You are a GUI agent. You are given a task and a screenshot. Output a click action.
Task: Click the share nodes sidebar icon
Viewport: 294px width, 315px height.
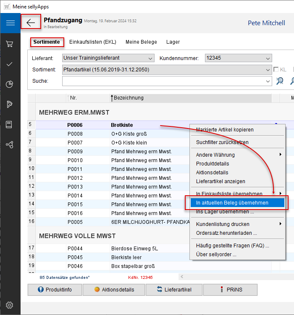click(x=10, y=144)
